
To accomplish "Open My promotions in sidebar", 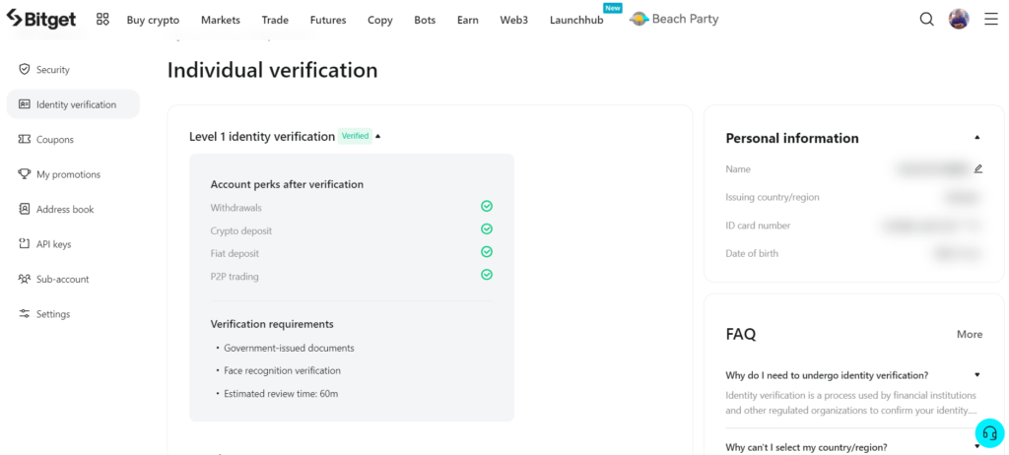I will (73, 174).
